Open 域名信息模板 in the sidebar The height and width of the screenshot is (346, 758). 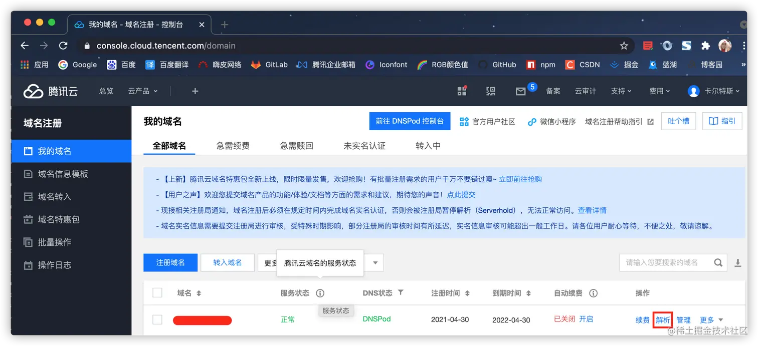[x=71, y=174]
